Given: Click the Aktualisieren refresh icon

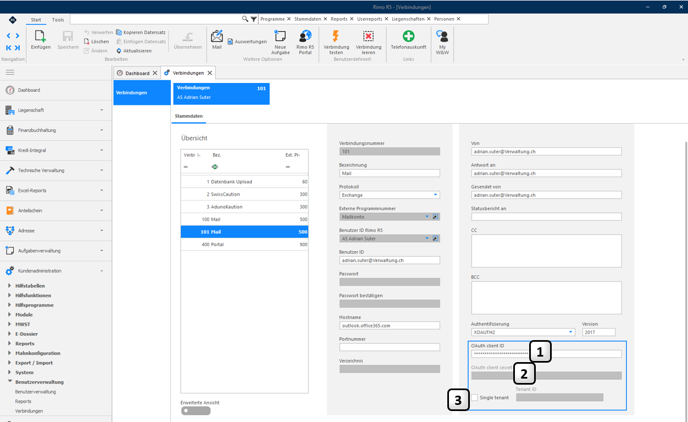Looking at the screenshot, I should coord(119,51).
